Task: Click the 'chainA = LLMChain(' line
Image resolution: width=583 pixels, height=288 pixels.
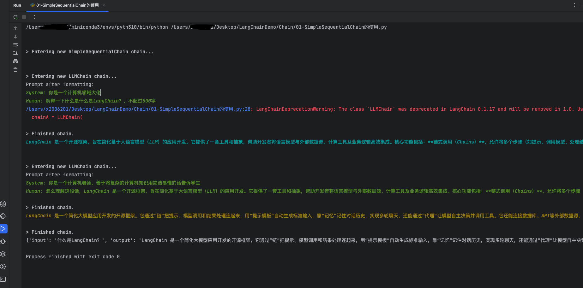Action: pyautogui.click(x=57, y=117)
